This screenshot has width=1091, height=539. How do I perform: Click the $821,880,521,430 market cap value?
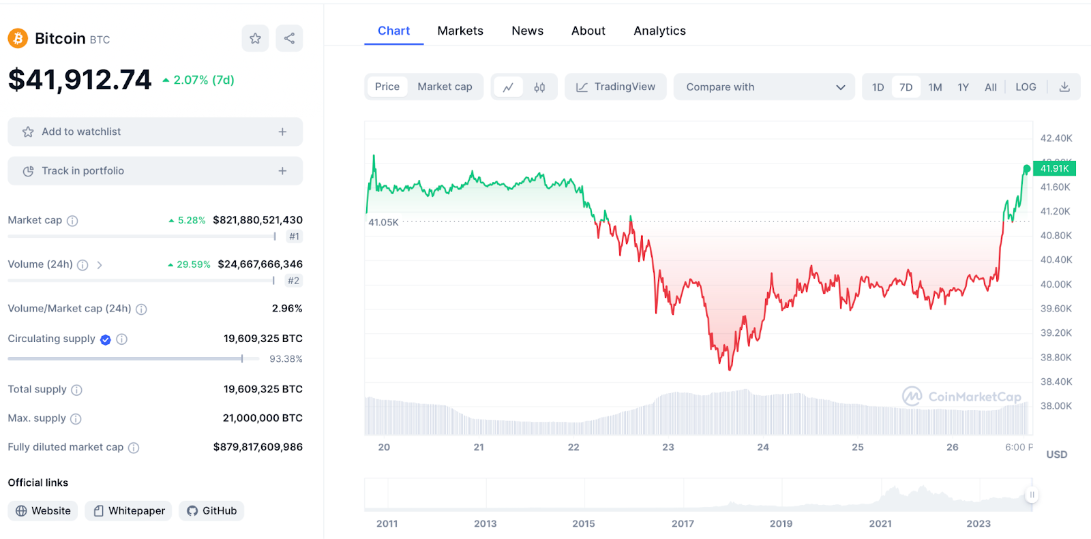(x=258, y=220)
